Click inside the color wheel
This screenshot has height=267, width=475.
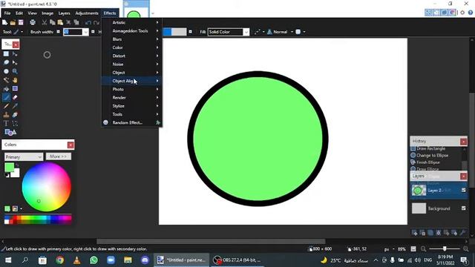pos(46,187)
